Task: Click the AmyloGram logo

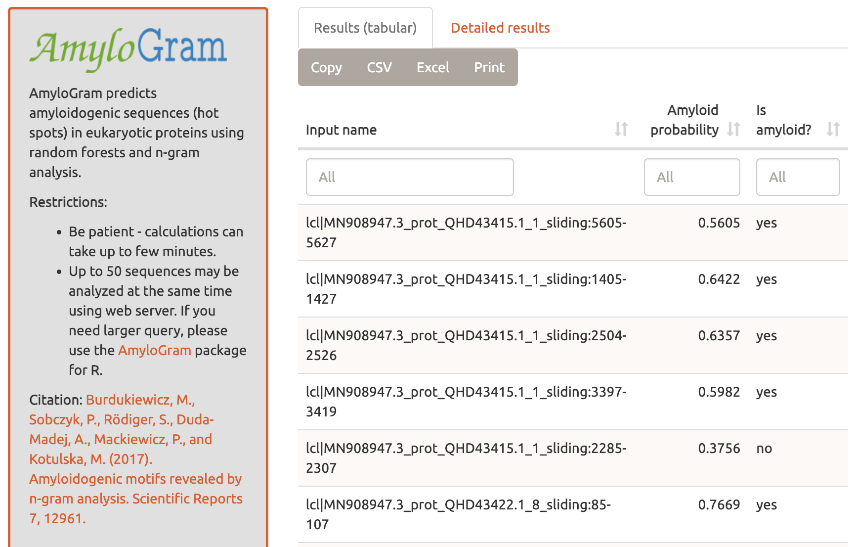Action: [x=128, y=49]
